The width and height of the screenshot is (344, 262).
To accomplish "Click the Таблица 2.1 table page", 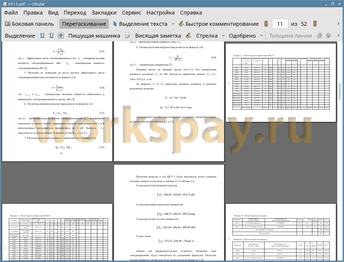I will click(281, 83).
